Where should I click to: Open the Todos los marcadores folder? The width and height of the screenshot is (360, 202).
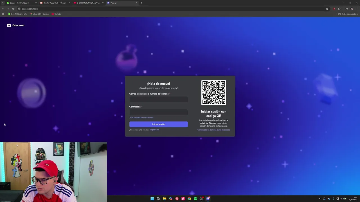tap(348, 14)
